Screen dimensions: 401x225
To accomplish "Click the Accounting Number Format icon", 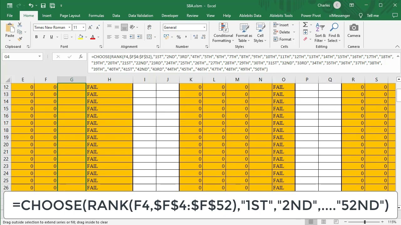I will [x=166, y=37].
